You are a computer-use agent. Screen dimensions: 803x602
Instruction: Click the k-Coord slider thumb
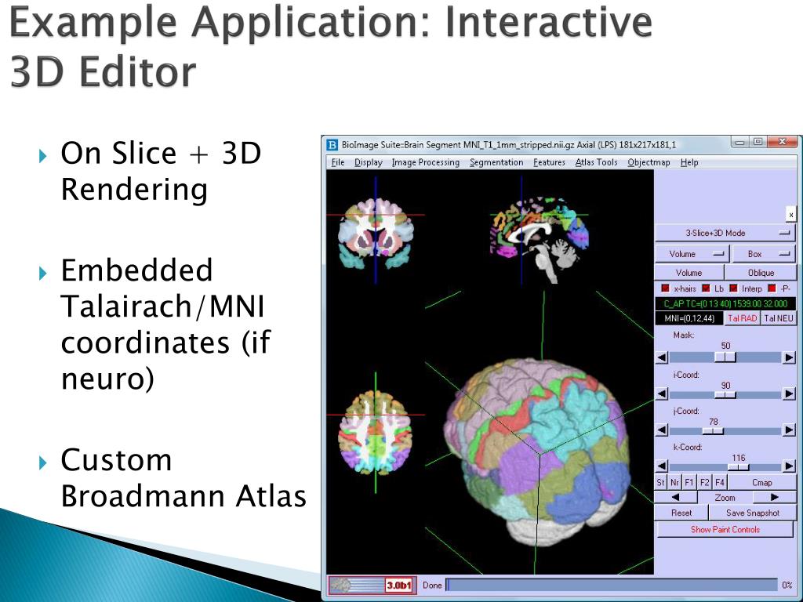pos(739,467)
